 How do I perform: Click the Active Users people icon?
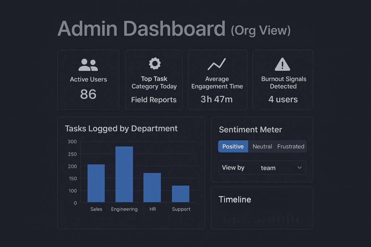[x=88, y=64]
